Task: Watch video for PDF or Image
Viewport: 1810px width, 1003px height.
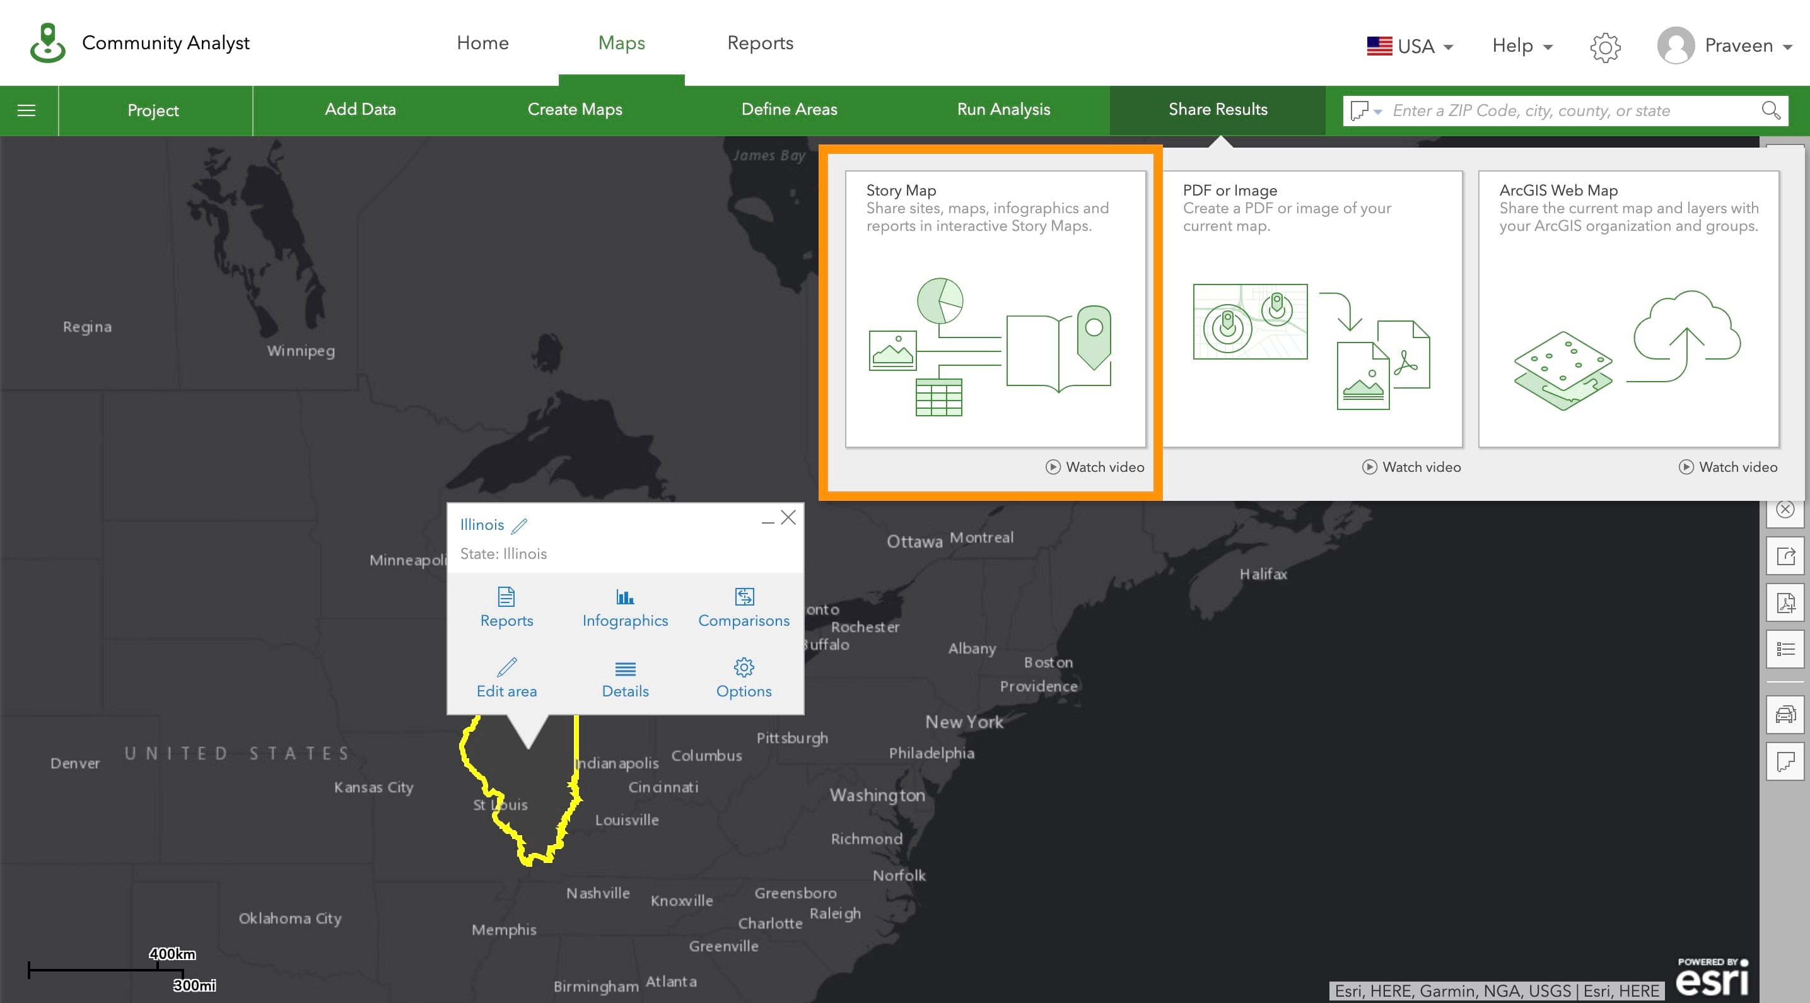Action: click(x=1411, y=467)
